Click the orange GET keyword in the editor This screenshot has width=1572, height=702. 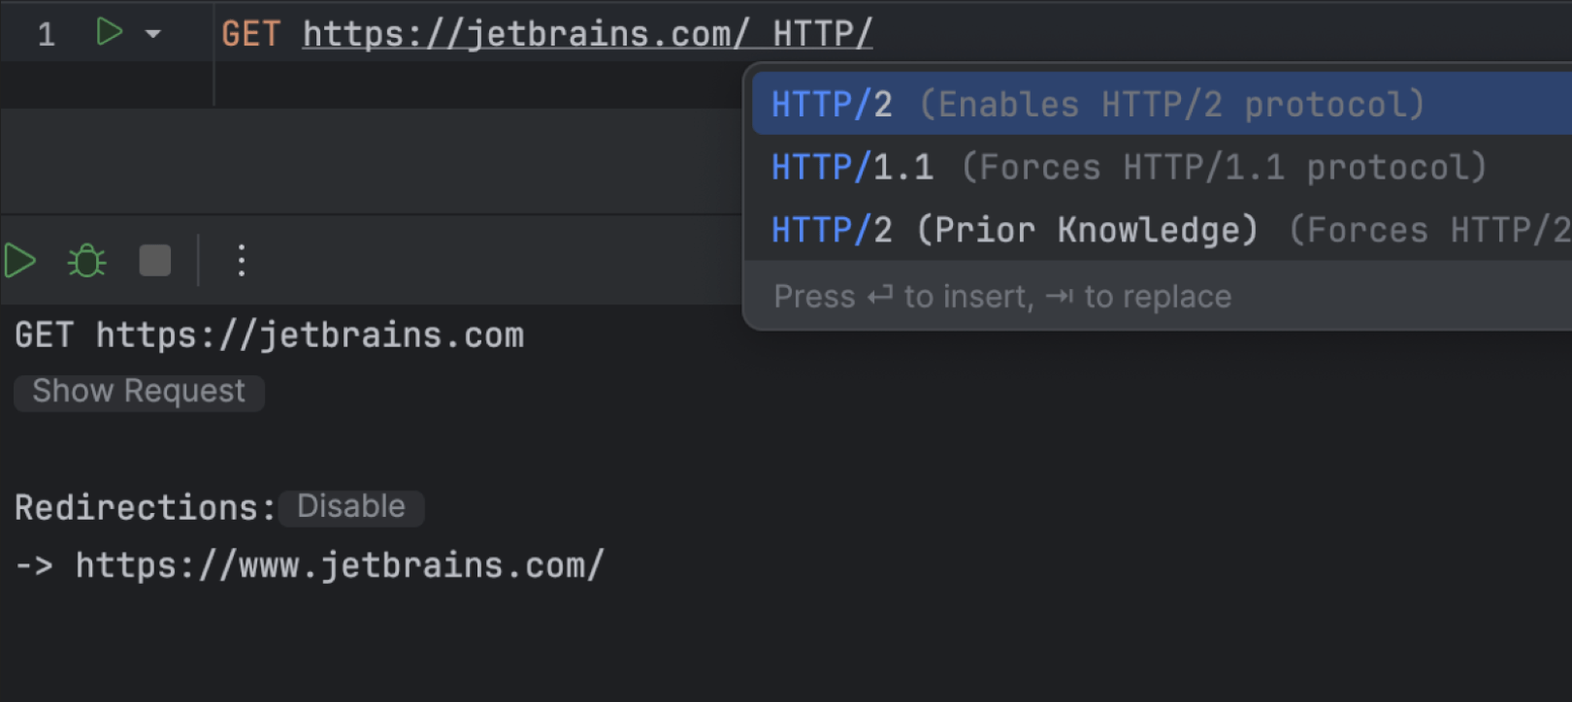pos(250,35)
